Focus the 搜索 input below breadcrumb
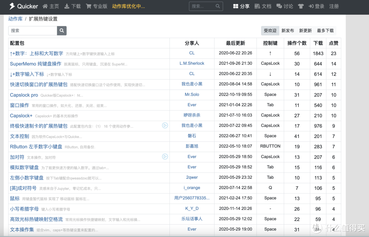Viewport: 369px width, 237px height. tap(33, 31)
